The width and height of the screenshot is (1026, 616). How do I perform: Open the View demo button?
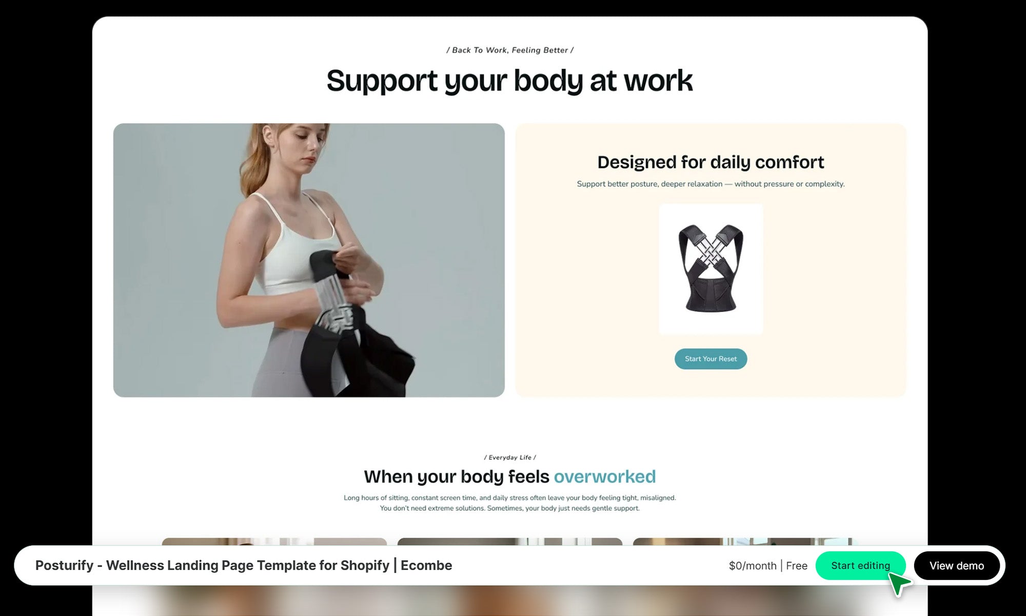point(957,566)
